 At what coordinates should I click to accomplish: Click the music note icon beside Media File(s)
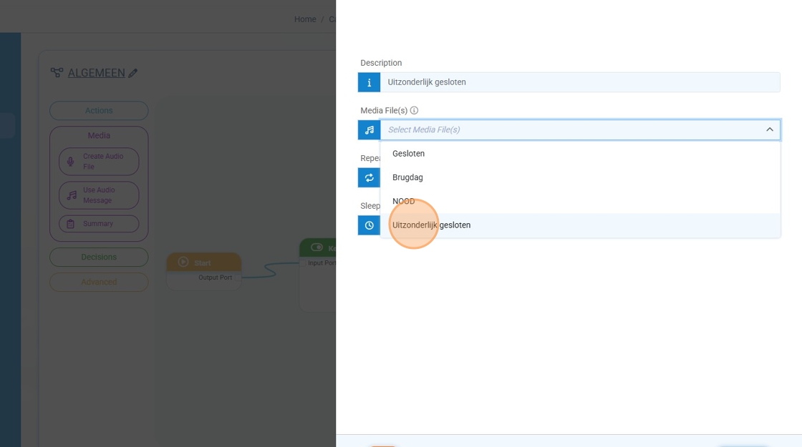coord(369,129)
